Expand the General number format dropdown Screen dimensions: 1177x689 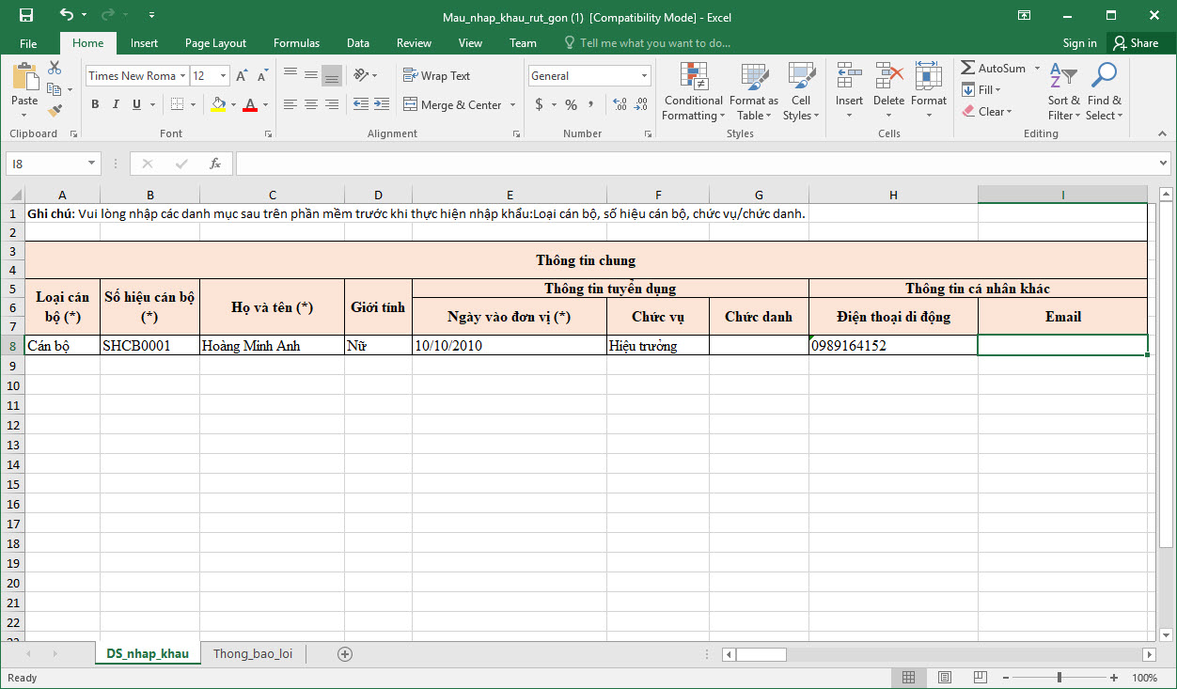coord(645,76)
